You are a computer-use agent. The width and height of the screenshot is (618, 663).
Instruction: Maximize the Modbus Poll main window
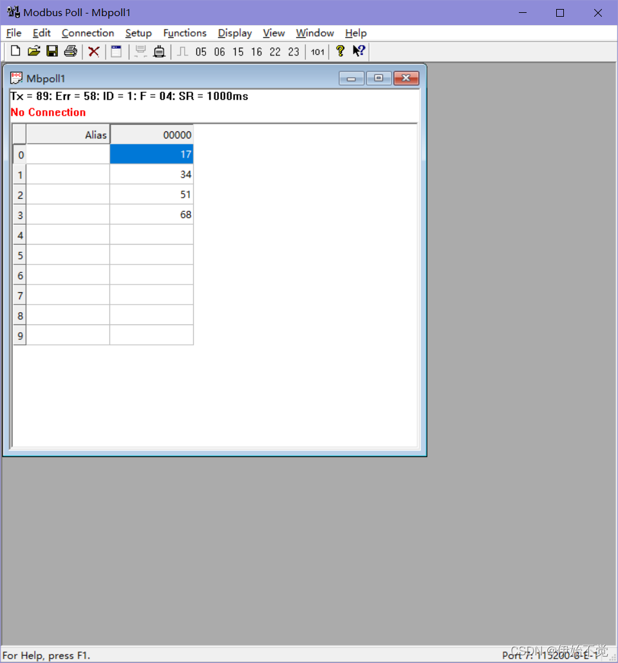click(x=560, y=13)
